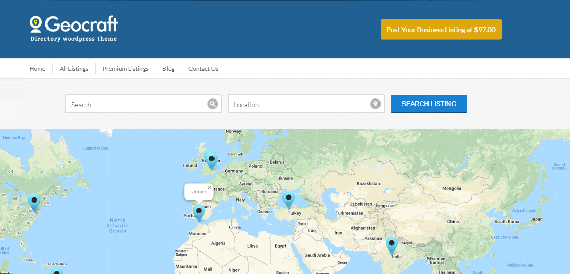Open the All Listings menu item
This screenshot has height=274, width=570.
coord(74,69)
